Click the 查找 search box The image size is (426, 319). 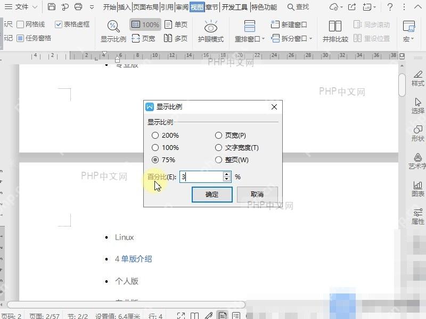(x=298, y=7)
